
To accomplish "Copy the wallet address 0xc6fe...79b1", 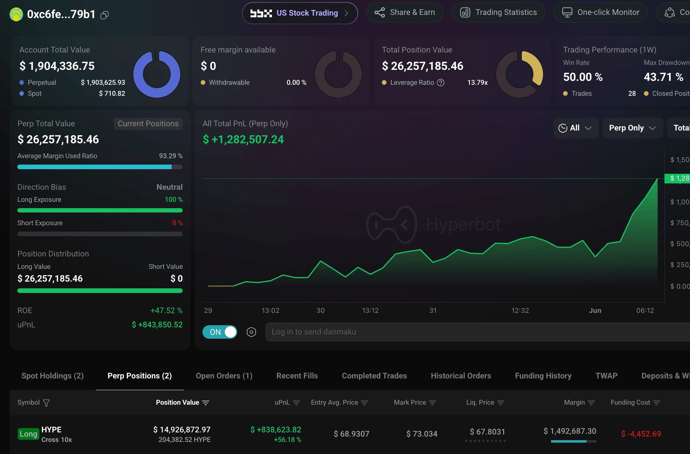I will tap(104, 15).
